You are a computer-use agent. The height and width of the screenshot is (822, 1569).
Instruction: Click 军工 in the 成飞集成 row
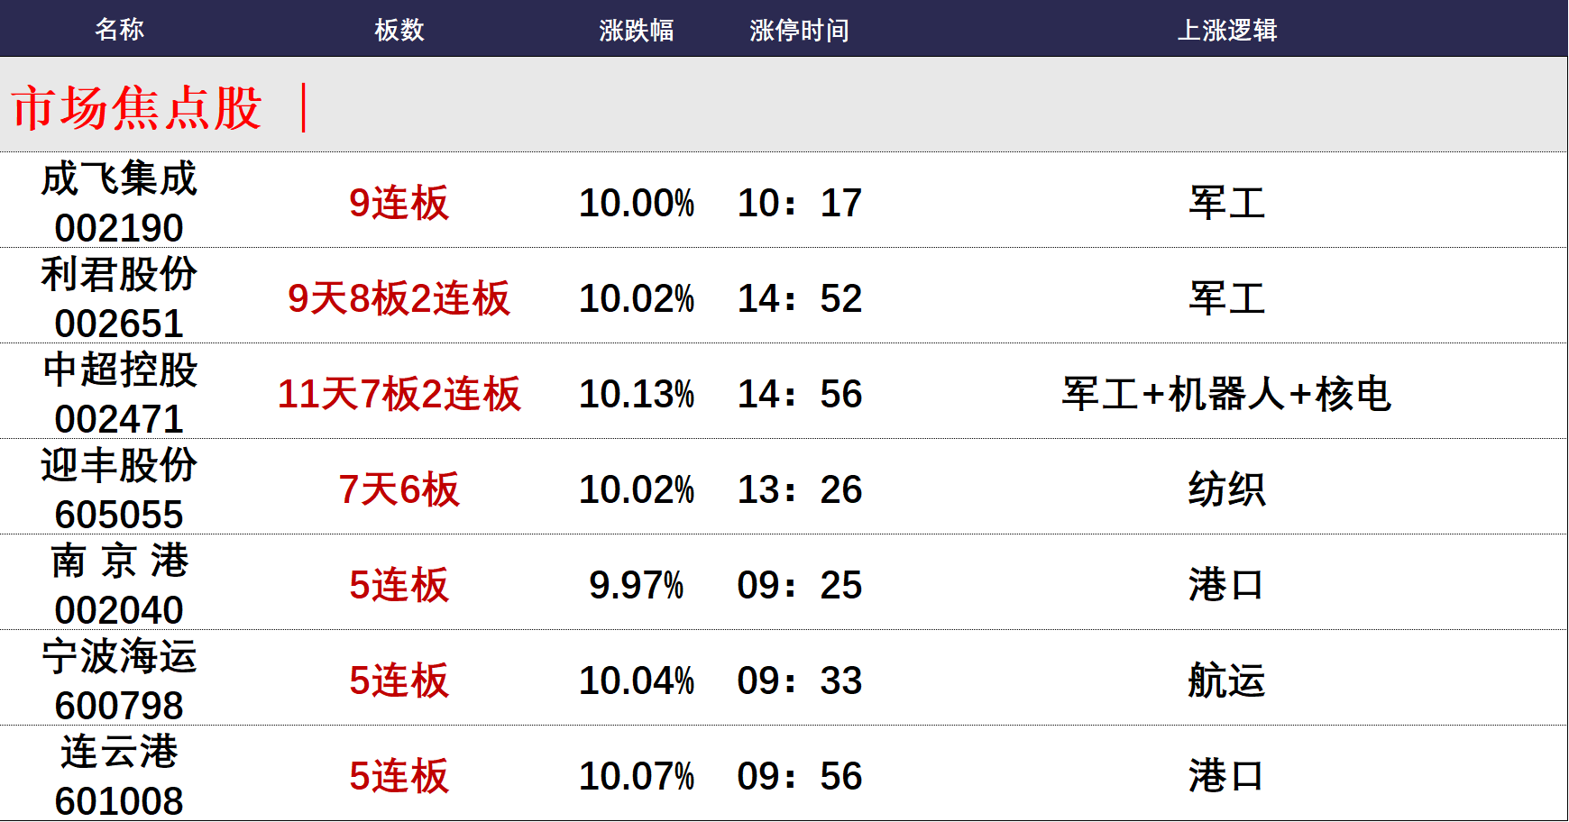click(1227, 203)
